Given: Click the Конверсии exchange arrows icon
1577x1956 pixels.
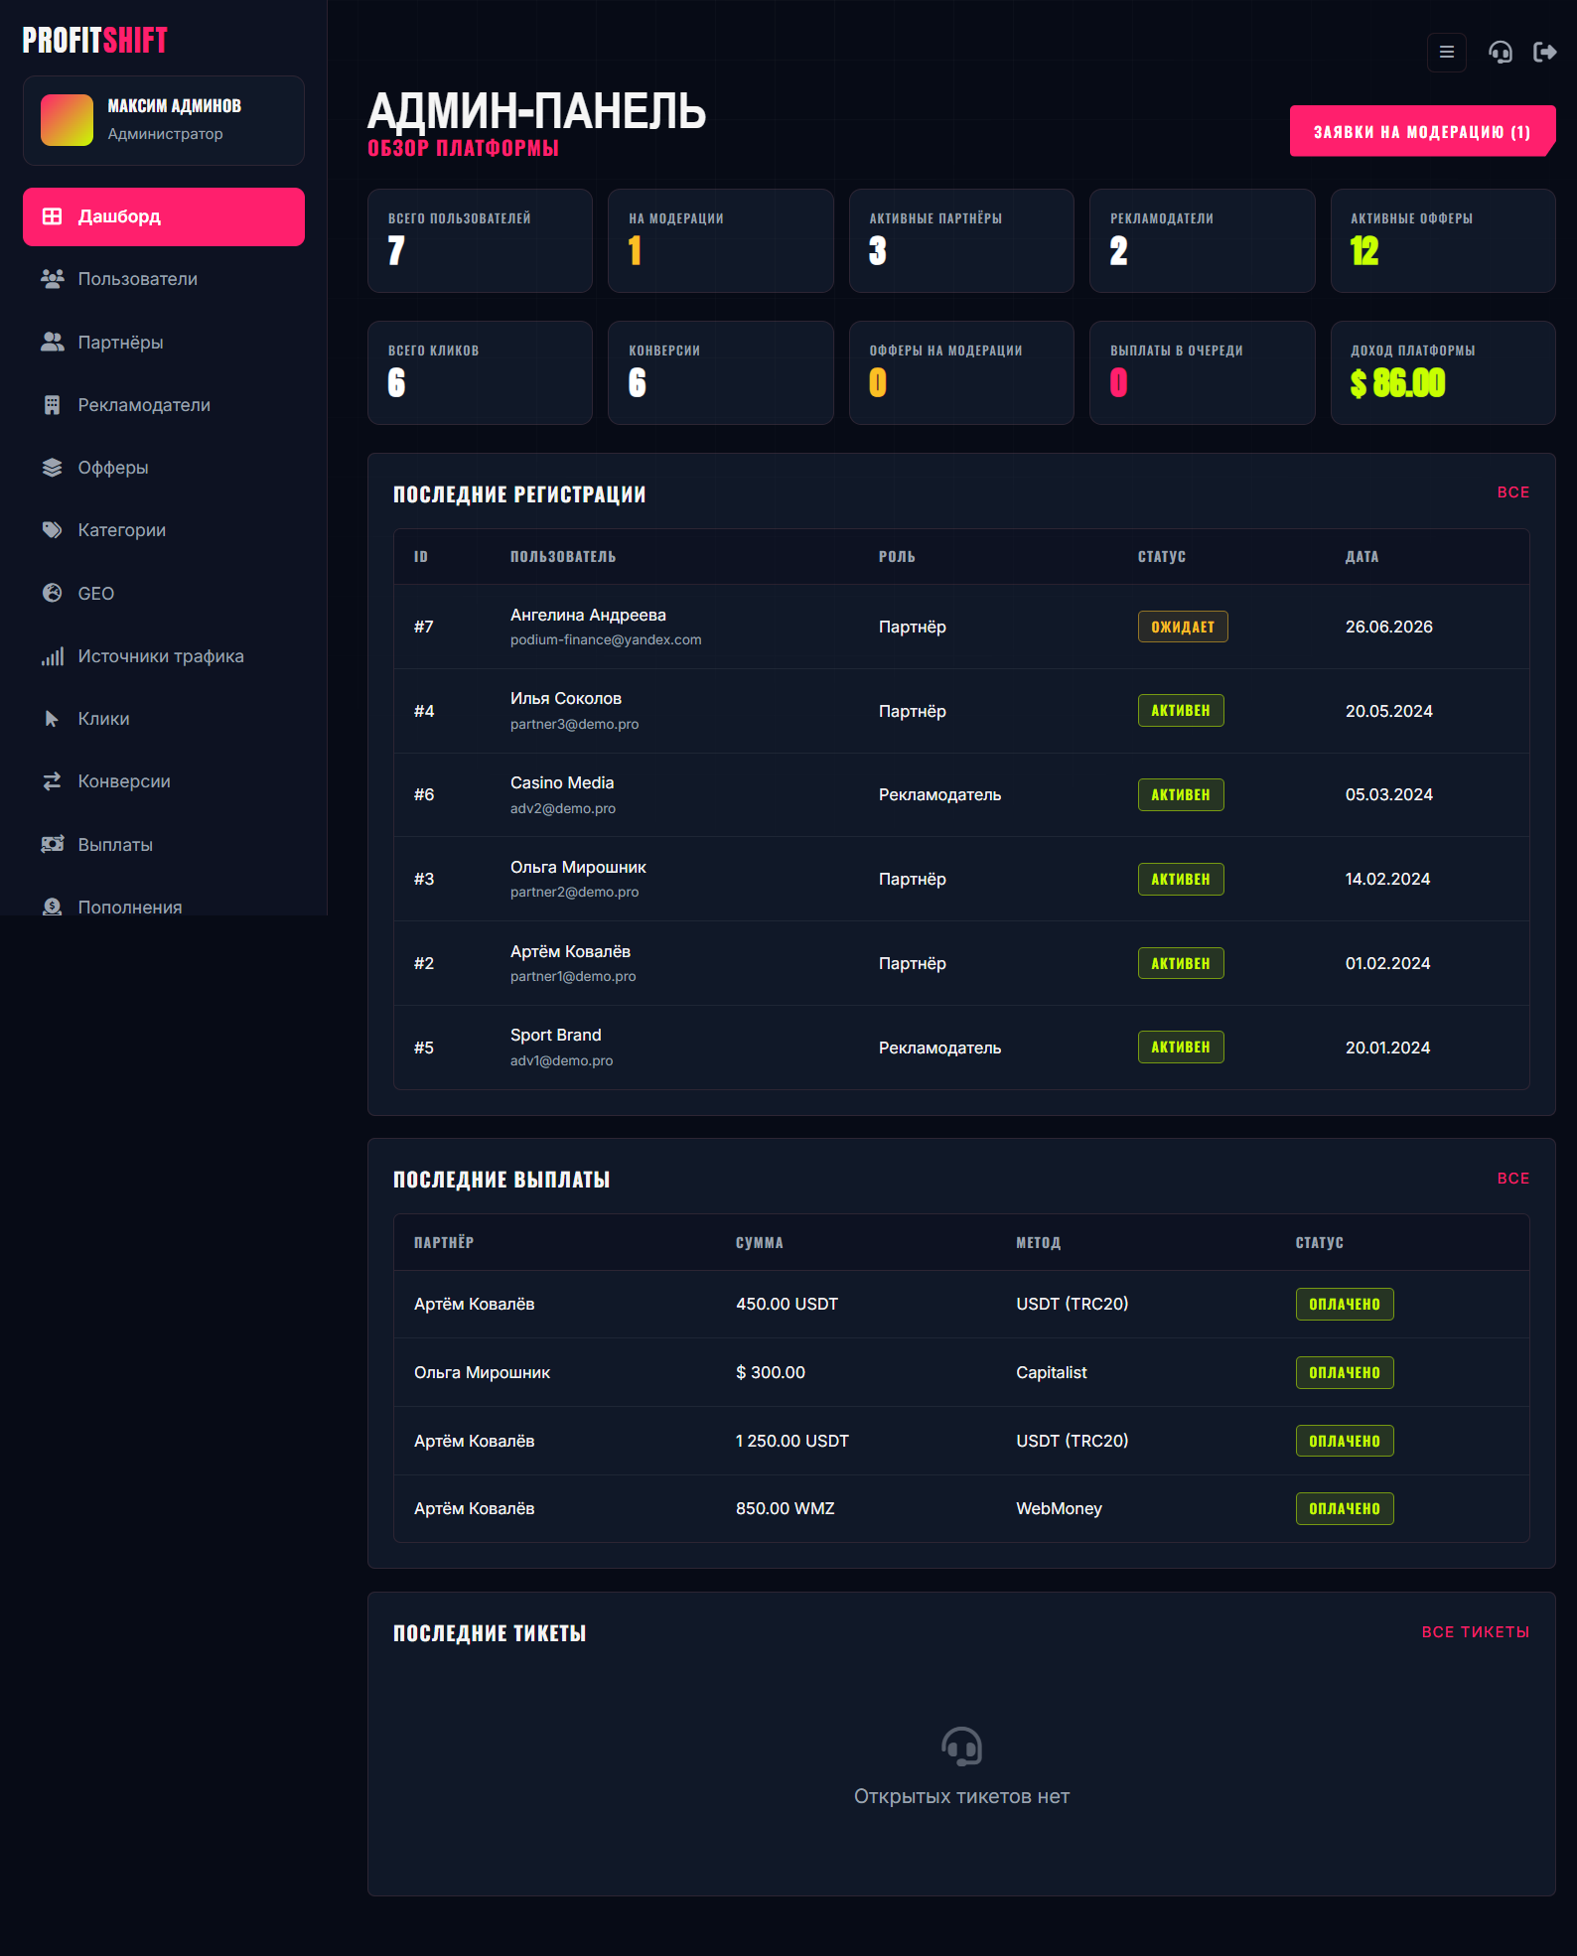Looking at the screenshot, I should [x=53, y=781].
